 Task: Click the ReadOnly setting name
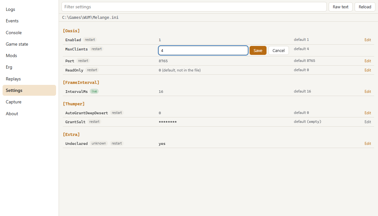74,70
